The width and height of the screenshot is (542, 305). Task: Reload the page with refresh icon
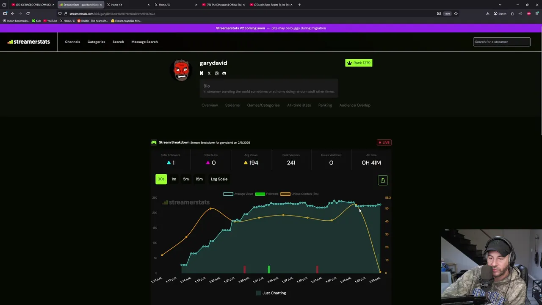point(28,14)
